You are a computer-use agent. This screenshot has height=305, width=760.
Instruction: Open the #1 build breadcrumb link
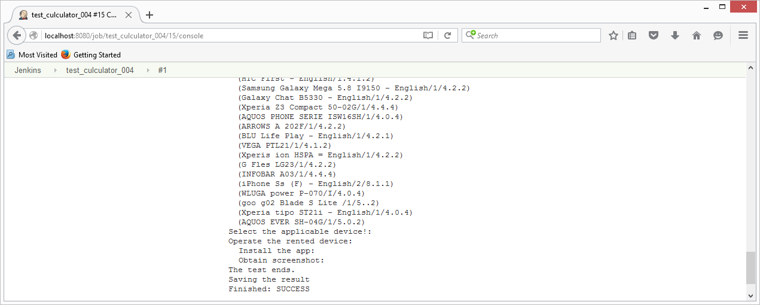[x=162, y=70]
